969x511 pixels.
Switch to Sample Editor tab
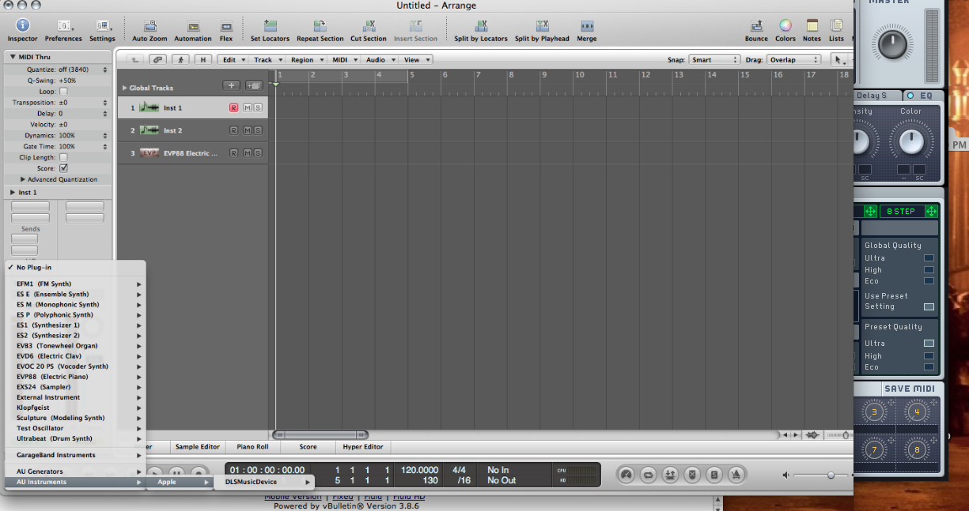pos(198,446)
